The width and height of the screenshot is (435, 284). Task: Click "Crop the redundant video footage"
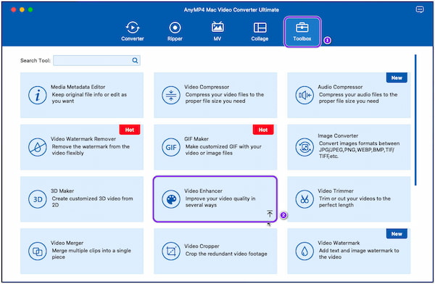click(226, 254)
